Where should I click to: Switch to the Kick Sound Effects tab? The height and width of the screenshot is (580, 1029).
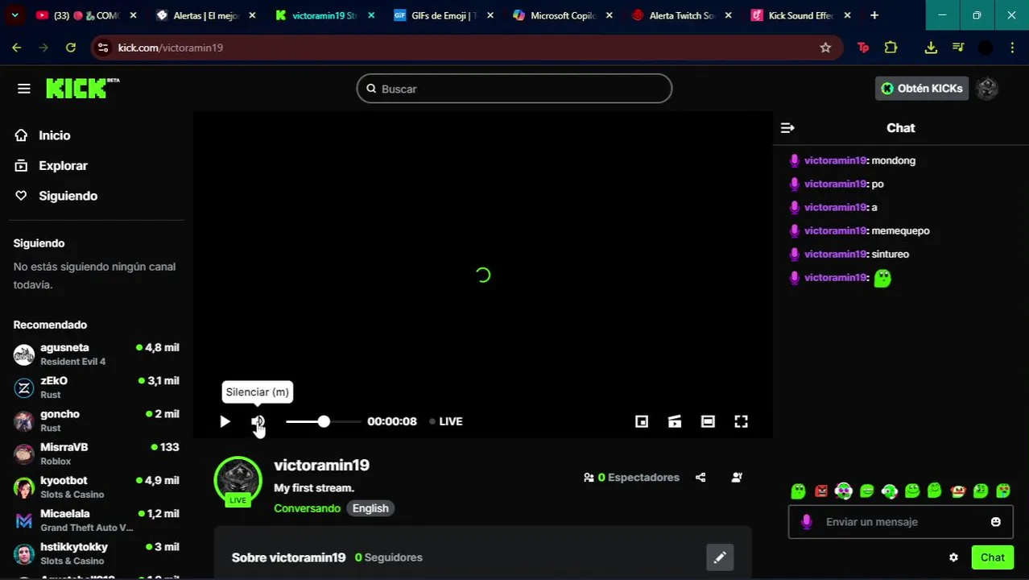[x=800, y=15]
